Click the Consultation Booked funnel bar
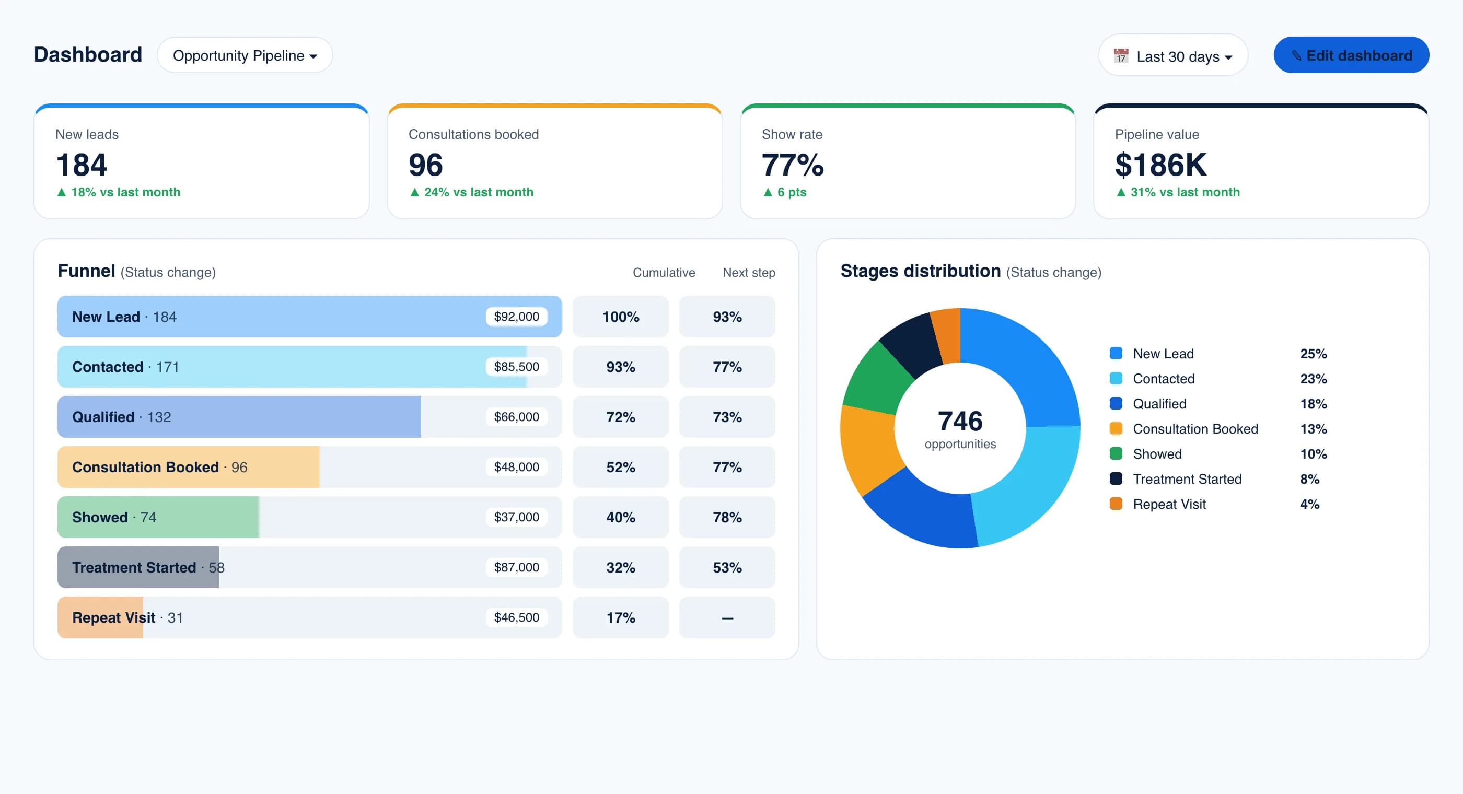Viewport: 1463px width, 794px height. point(309,467)
